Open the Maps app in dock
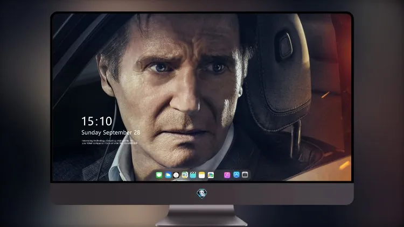Screen dimensions: 404x227 (x=185, y=175)
